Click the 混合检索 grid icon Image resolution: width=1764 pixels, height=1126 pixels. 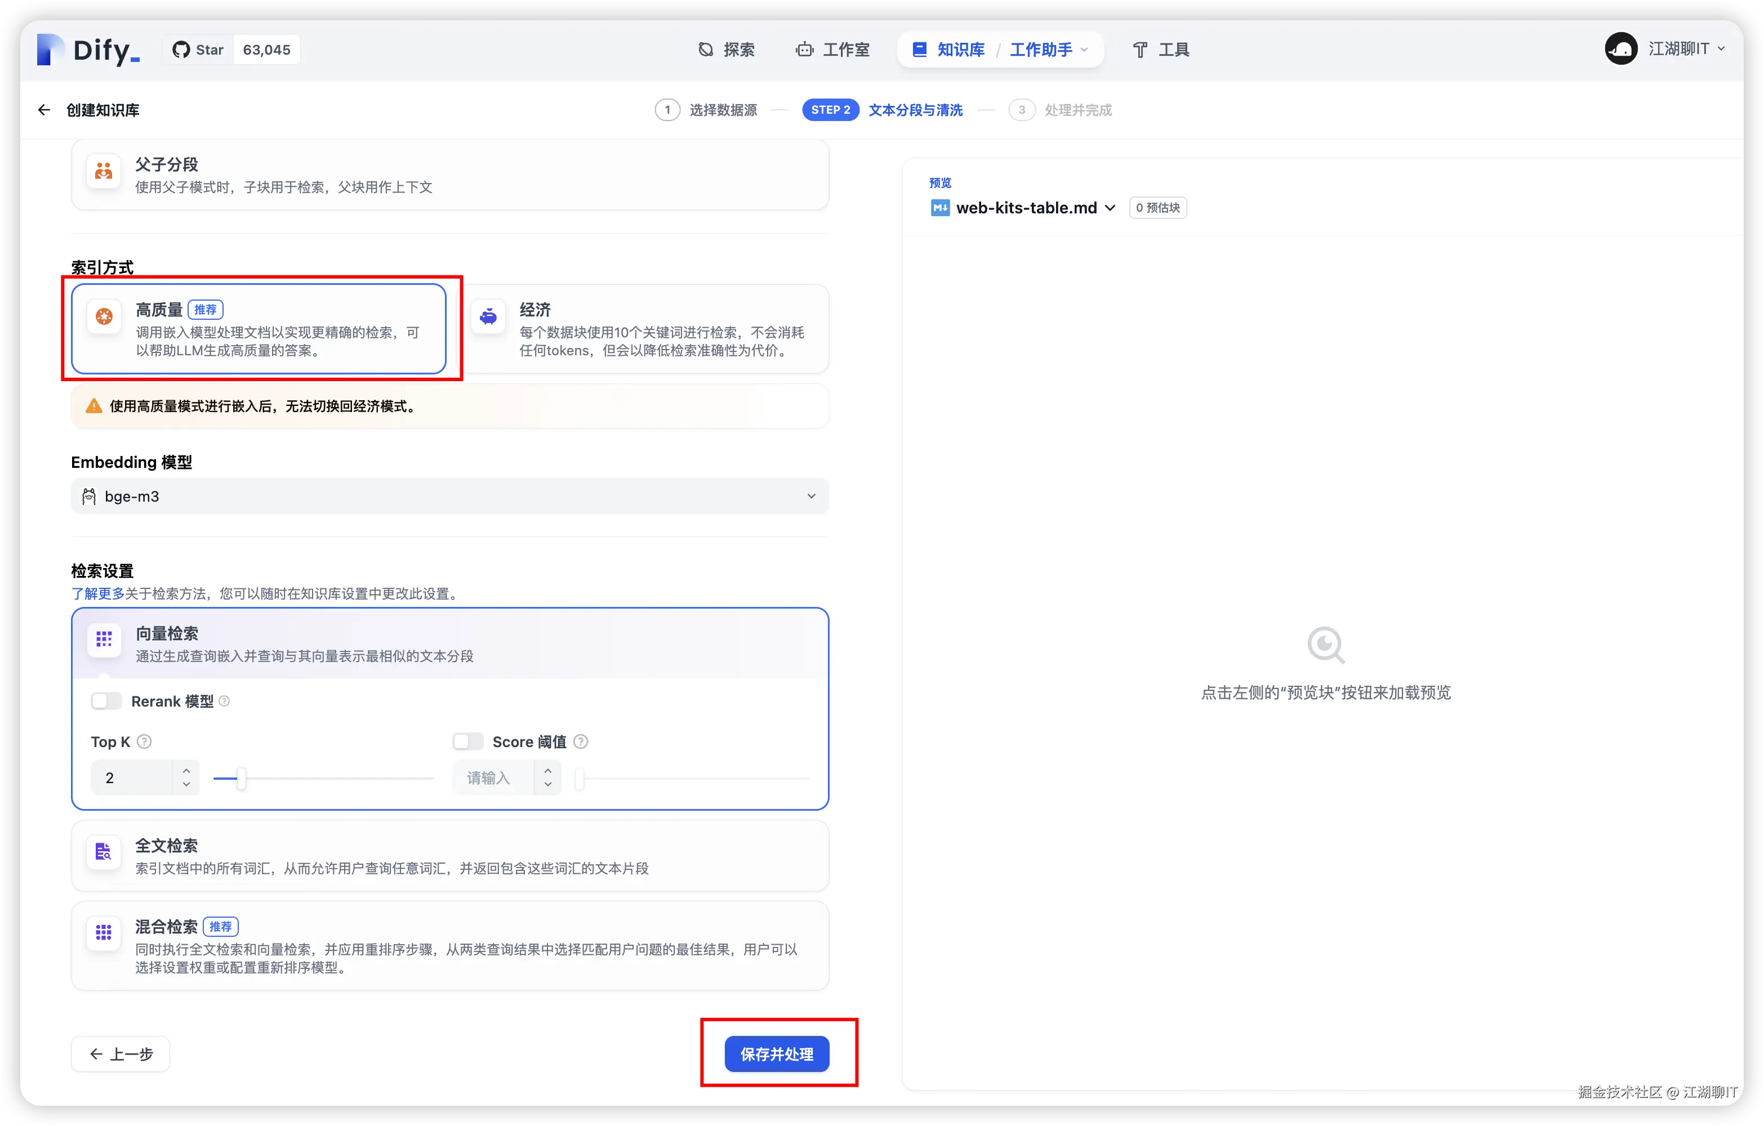pos(103,933)
